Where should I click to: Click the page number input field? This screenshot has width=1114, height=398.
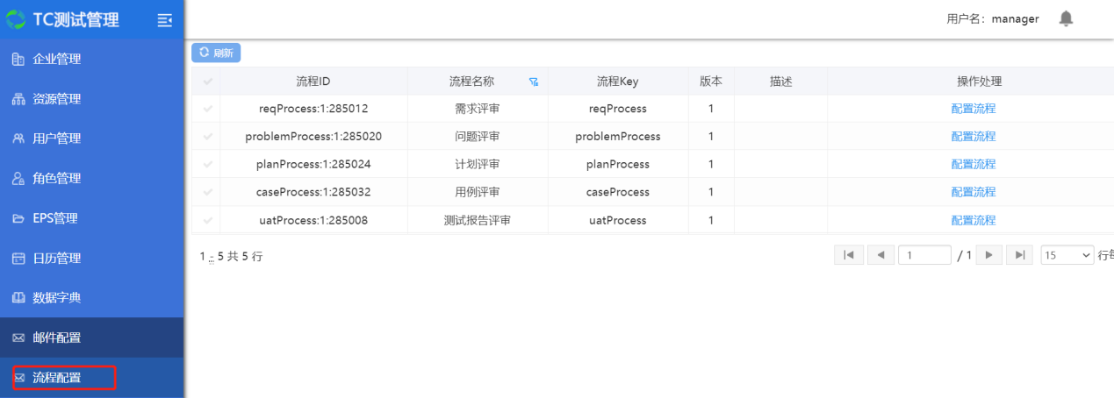tap(924, 255)
